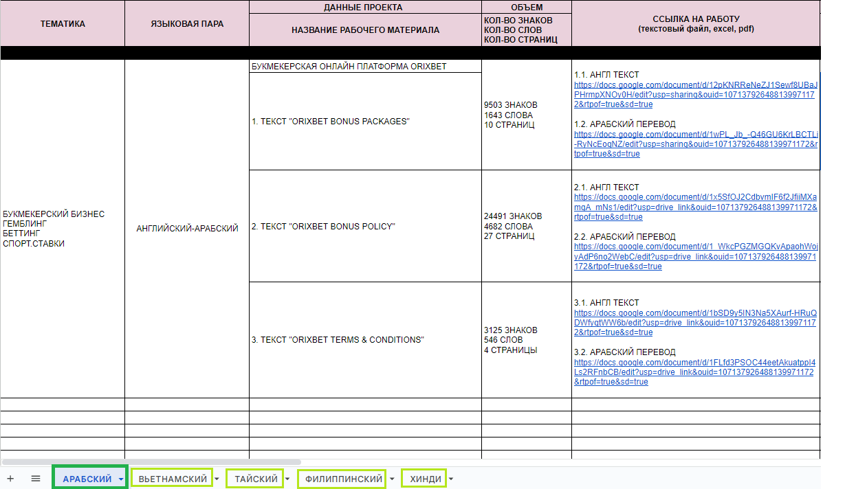This screenshot has width=845, height=489.
Task: Open dropdown arrow of ТАЙСКИЙ tab
Action: coord(287,479)
